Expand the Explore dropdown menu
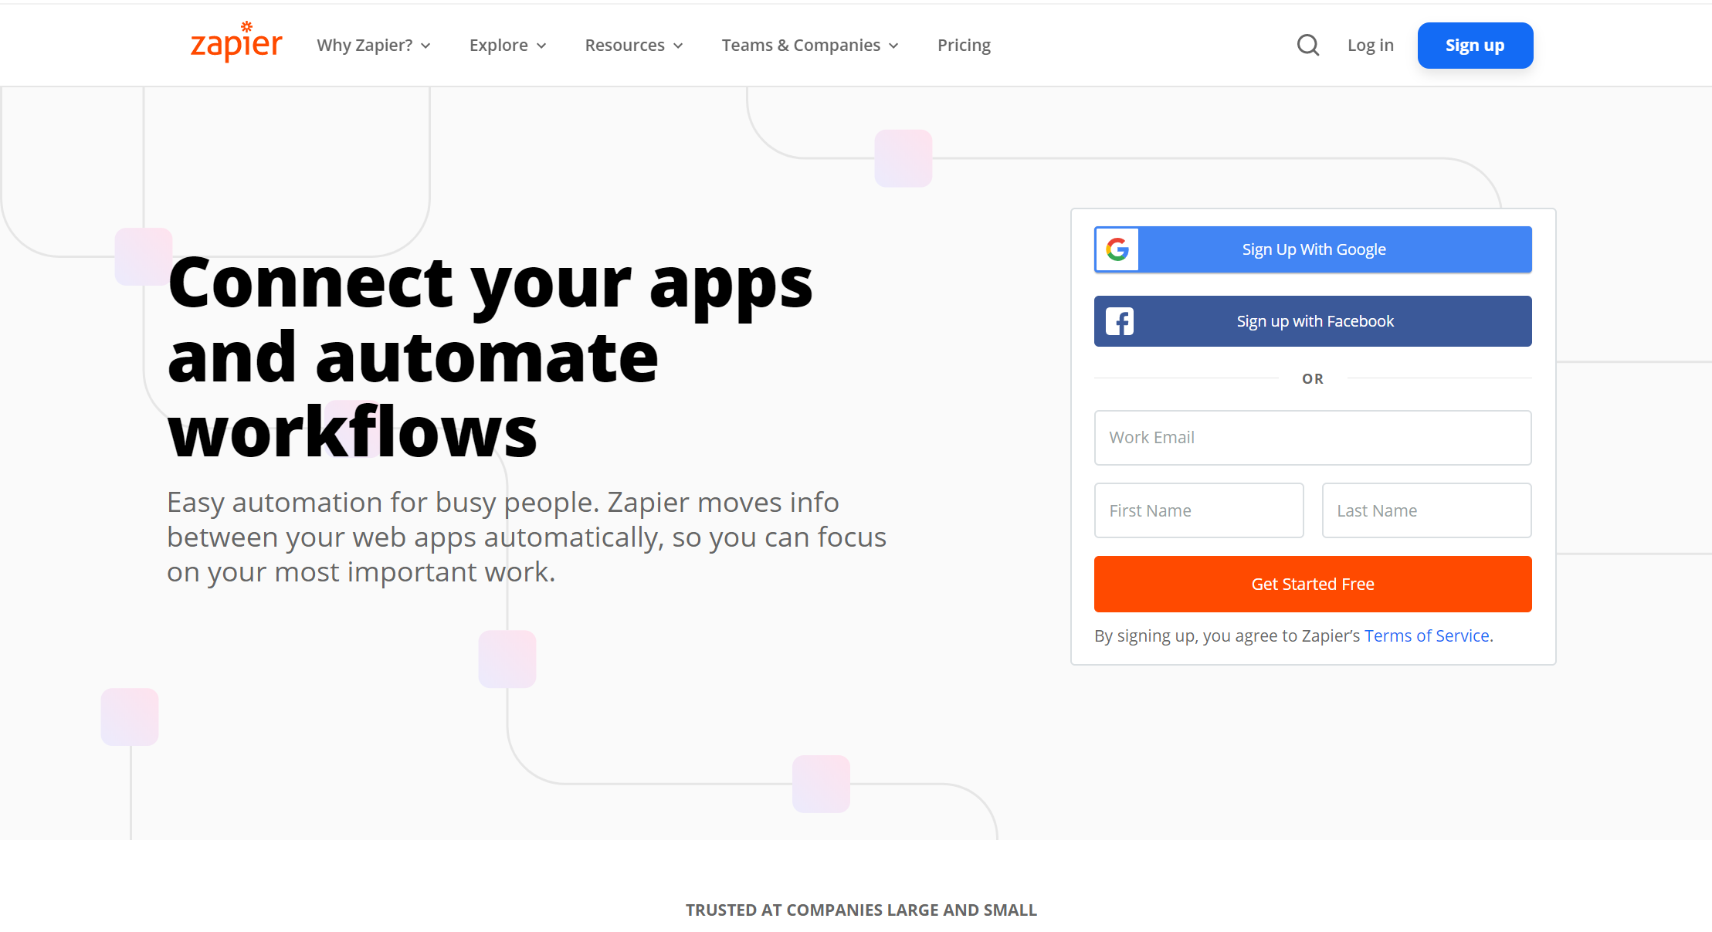This screenshot has width=1712, height=932. tap(506, 45)
